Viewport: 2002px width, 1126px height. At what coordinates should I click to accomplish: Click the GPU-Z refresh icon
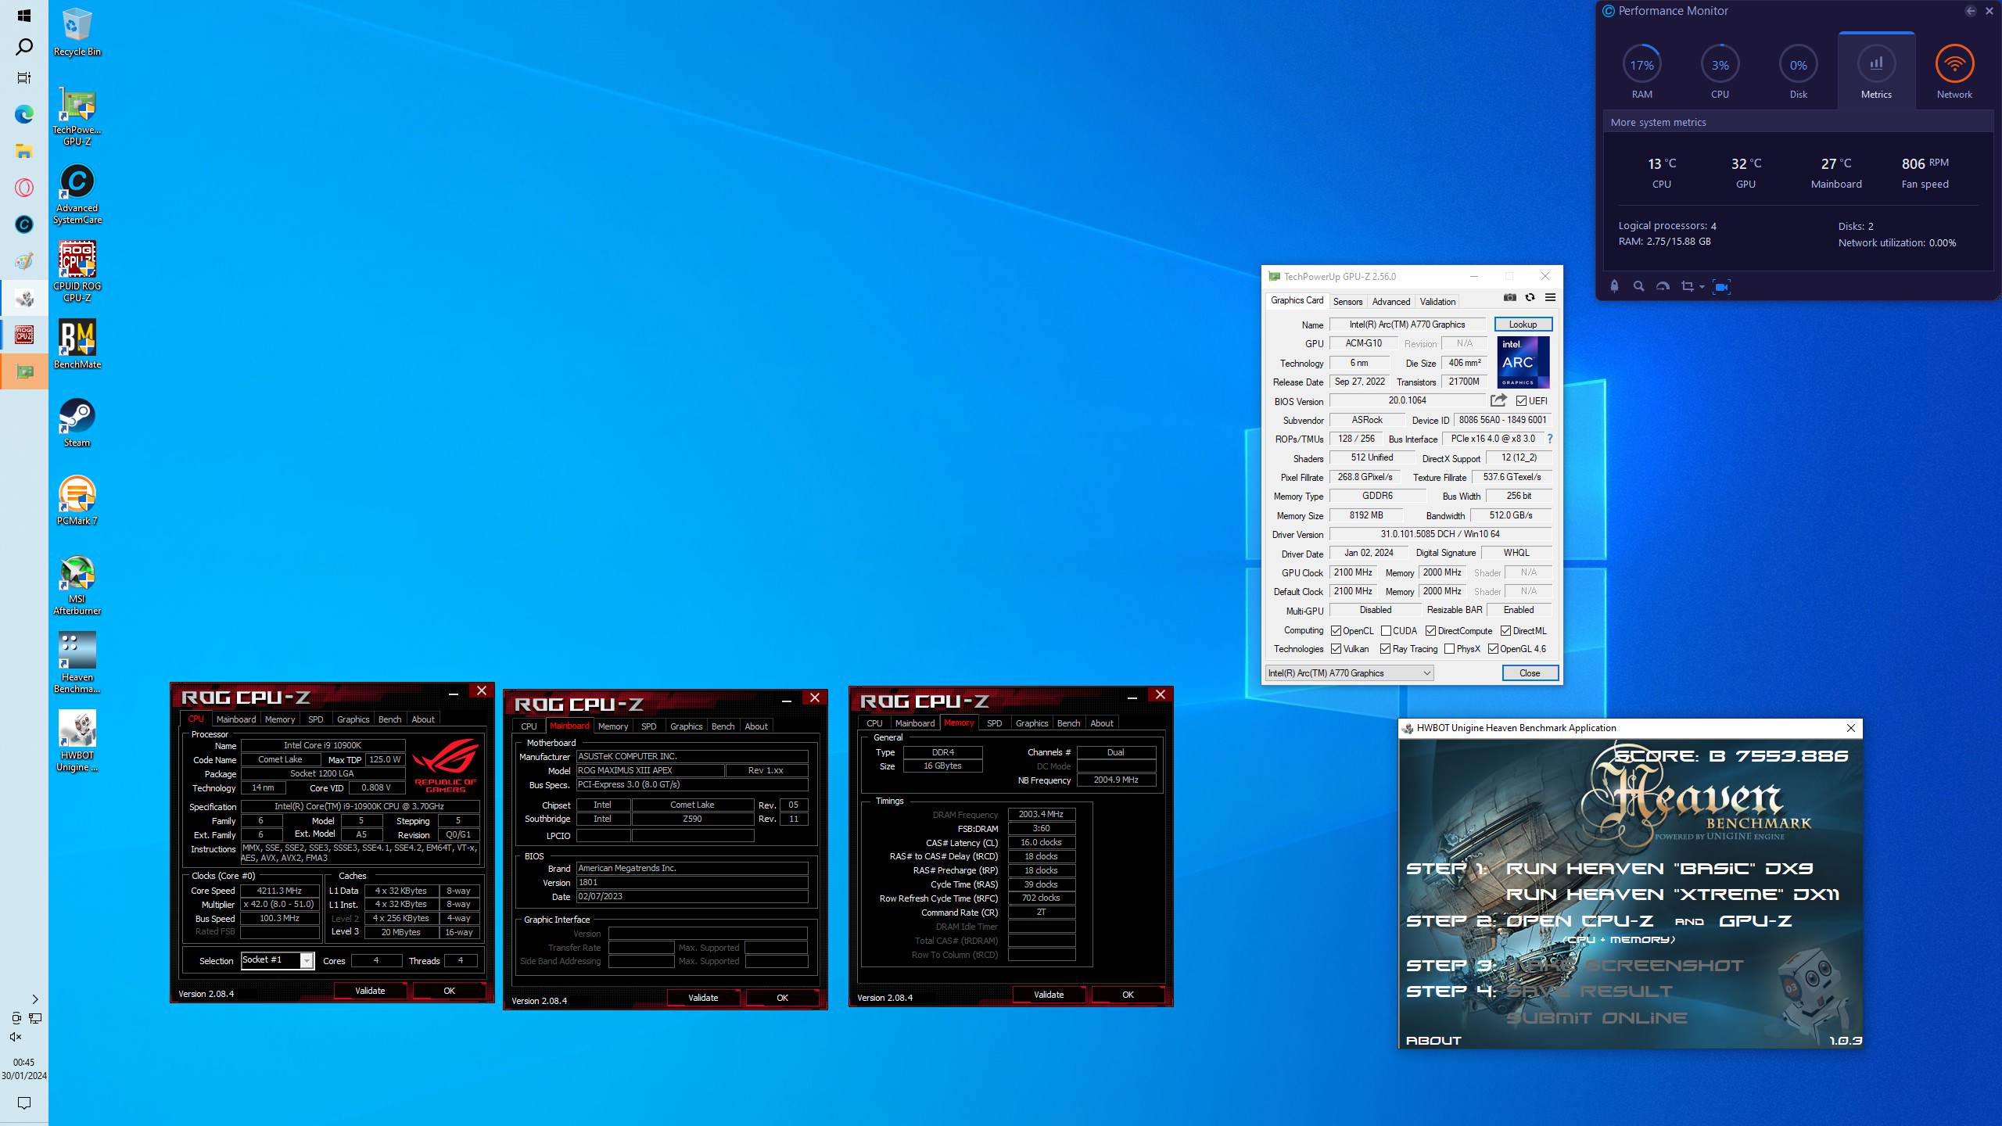pyautogui.click(x=1530, y=298)
